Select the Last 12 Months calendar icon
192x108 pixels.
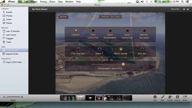click(x=4, y=31)
